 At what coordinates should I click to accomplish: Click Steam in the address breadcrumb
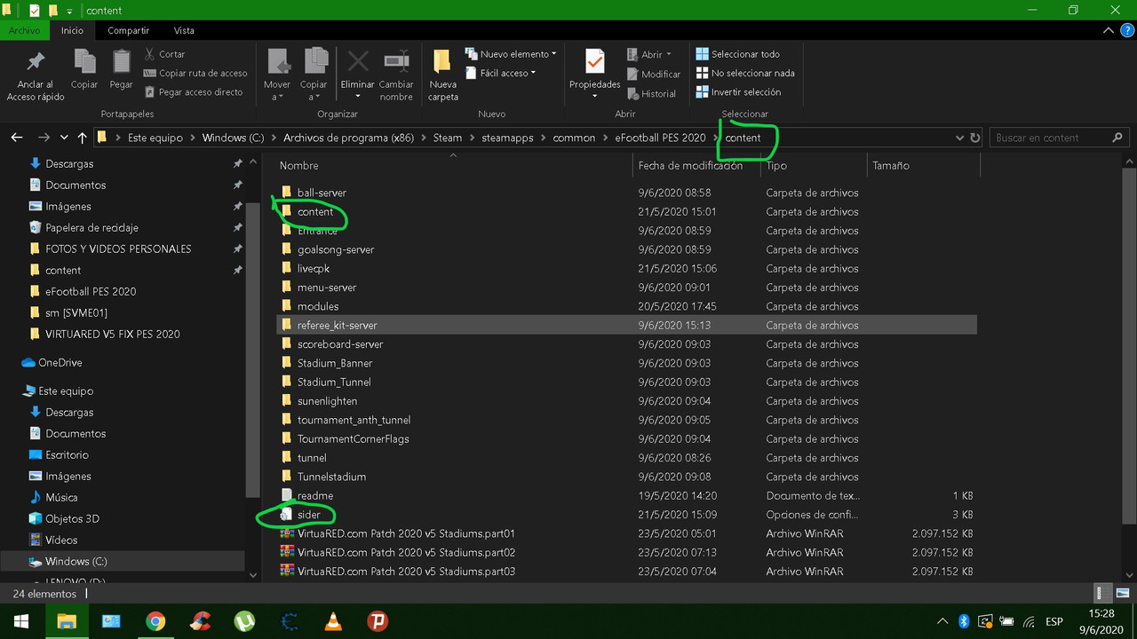pos(448,138)
